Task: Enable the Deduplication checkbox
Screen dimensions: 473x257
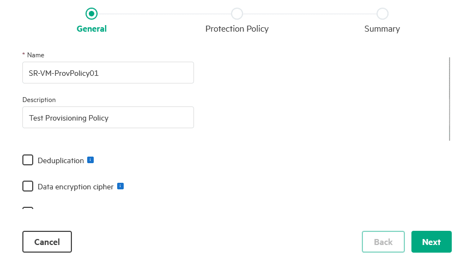Action: tap(28, 160)
